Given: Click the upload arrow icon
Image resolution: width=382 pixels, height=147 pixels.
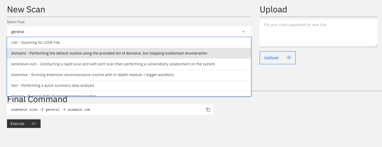Looking at the screenshot, I should coord(289,58).
